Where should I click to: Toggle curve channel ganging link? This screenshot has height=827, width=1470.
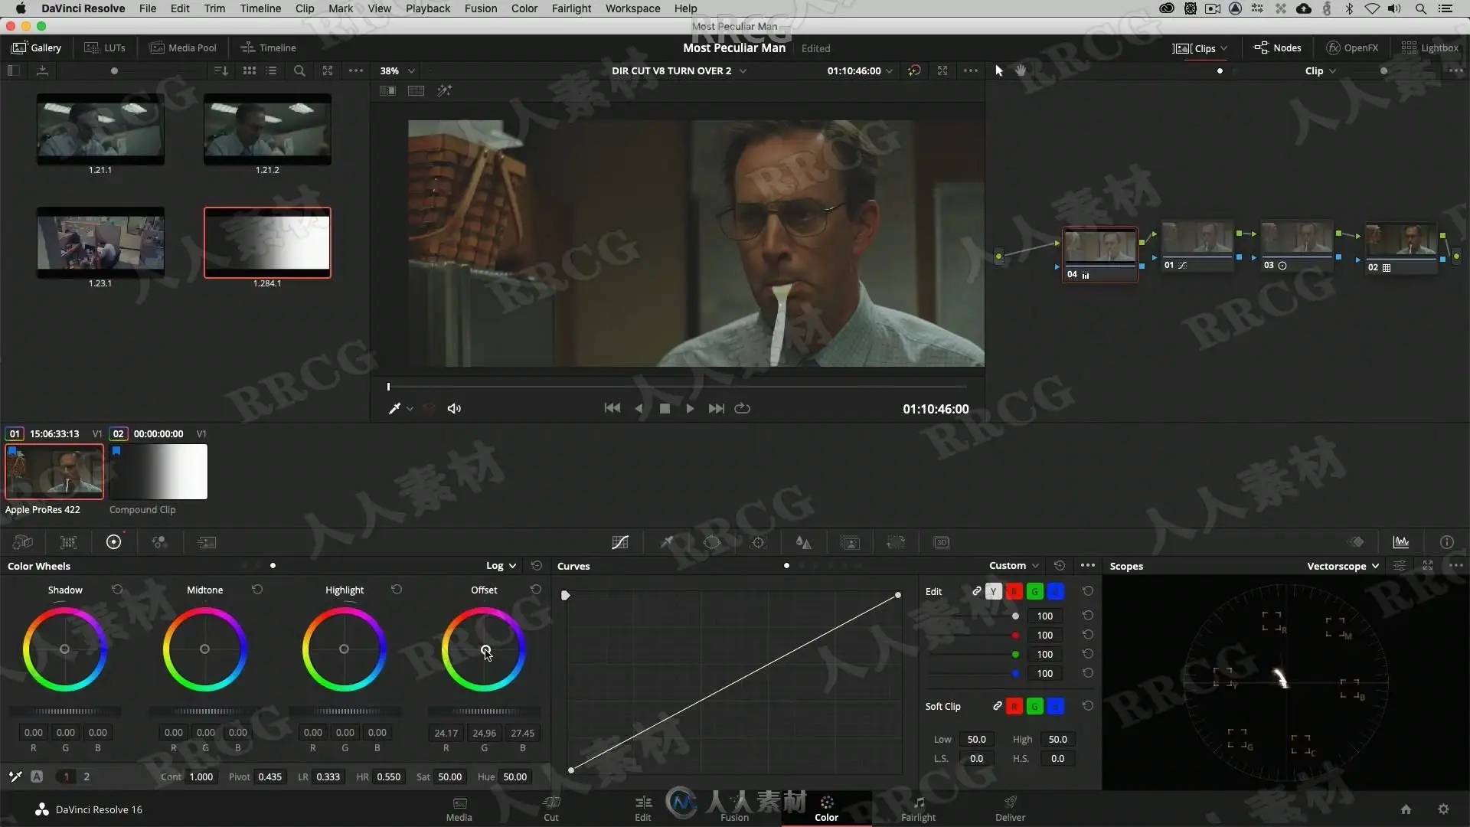point(977,591)
